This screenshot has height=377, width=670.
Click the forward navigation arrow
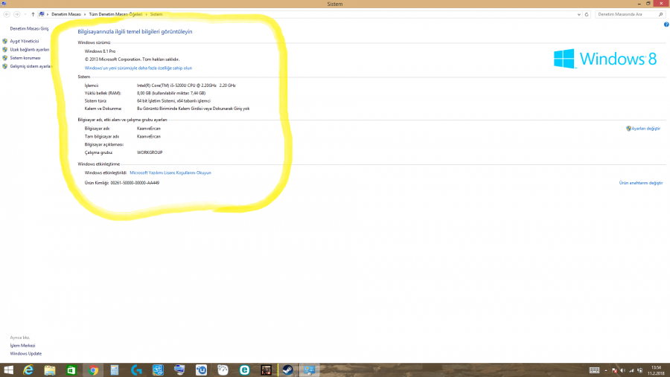[16, 15]
